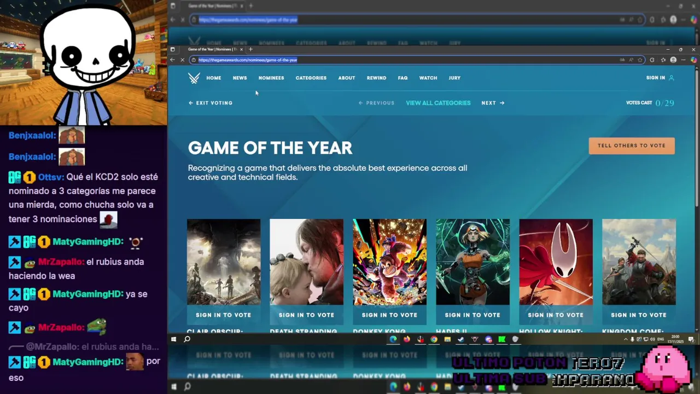Image resolution: width=700 pixels, height=394 pixels.
Task: Open WATCH in site navigation
Action: (428, 78)
